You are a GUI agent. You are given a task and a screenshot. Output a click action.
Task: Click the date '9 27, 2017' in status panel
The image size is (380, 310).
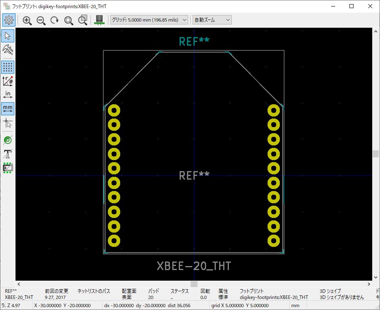(55, 297)
